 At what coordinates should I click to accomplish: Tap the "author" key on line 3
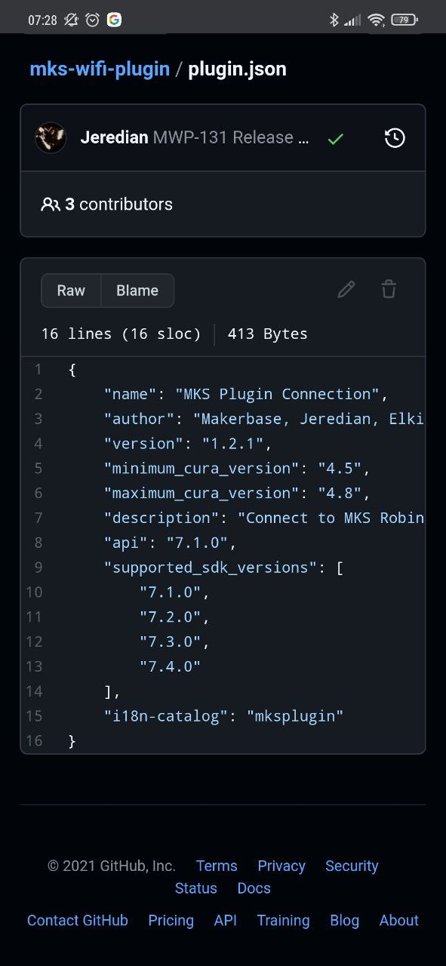[x=139, y=419]
